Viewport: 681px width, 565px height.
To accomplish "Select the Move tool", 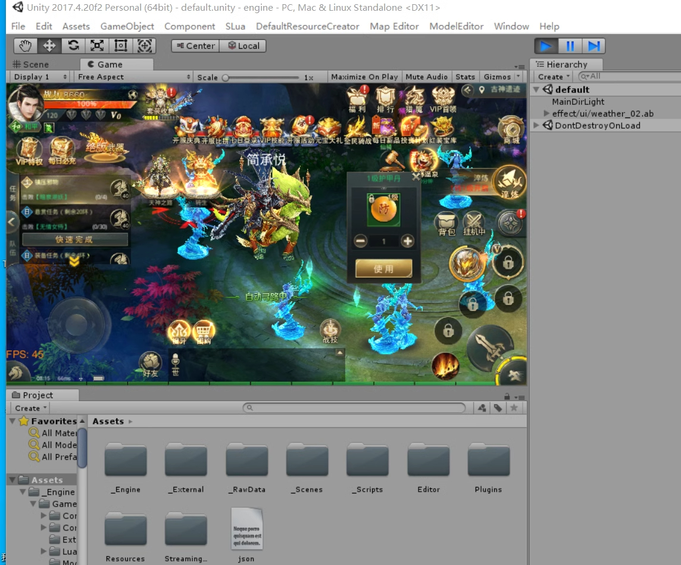I will [49, 46].
